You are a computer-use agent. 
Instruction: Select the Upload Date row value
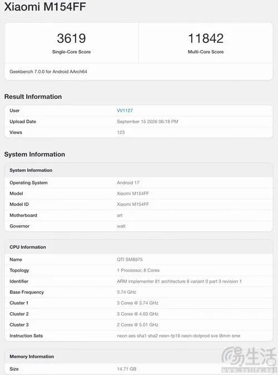point(147,121)
